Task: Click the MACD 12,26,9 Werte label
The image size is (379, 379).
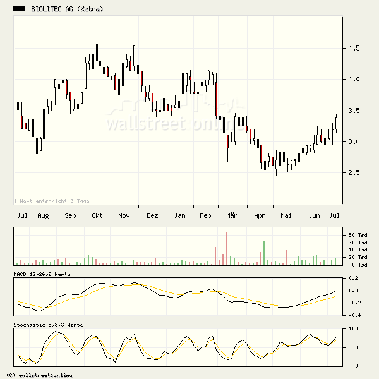Action: coord(42,274)
